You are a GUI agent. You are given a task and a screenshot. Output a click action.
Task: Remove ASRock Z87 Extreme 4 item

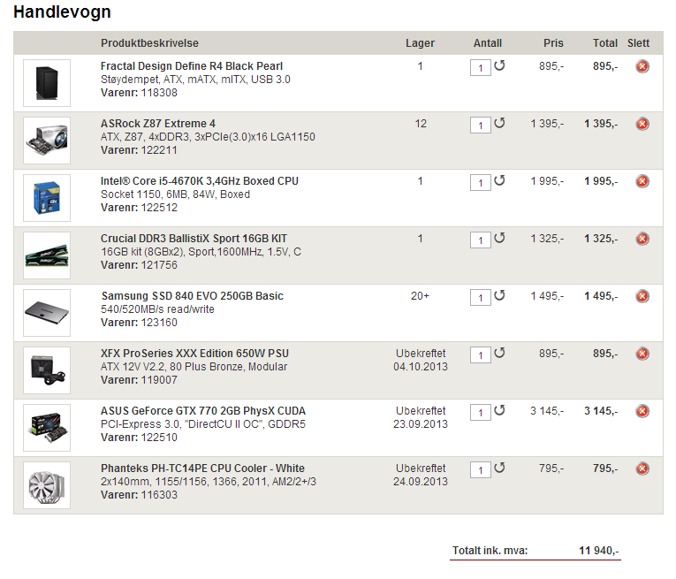pos(642,124)
